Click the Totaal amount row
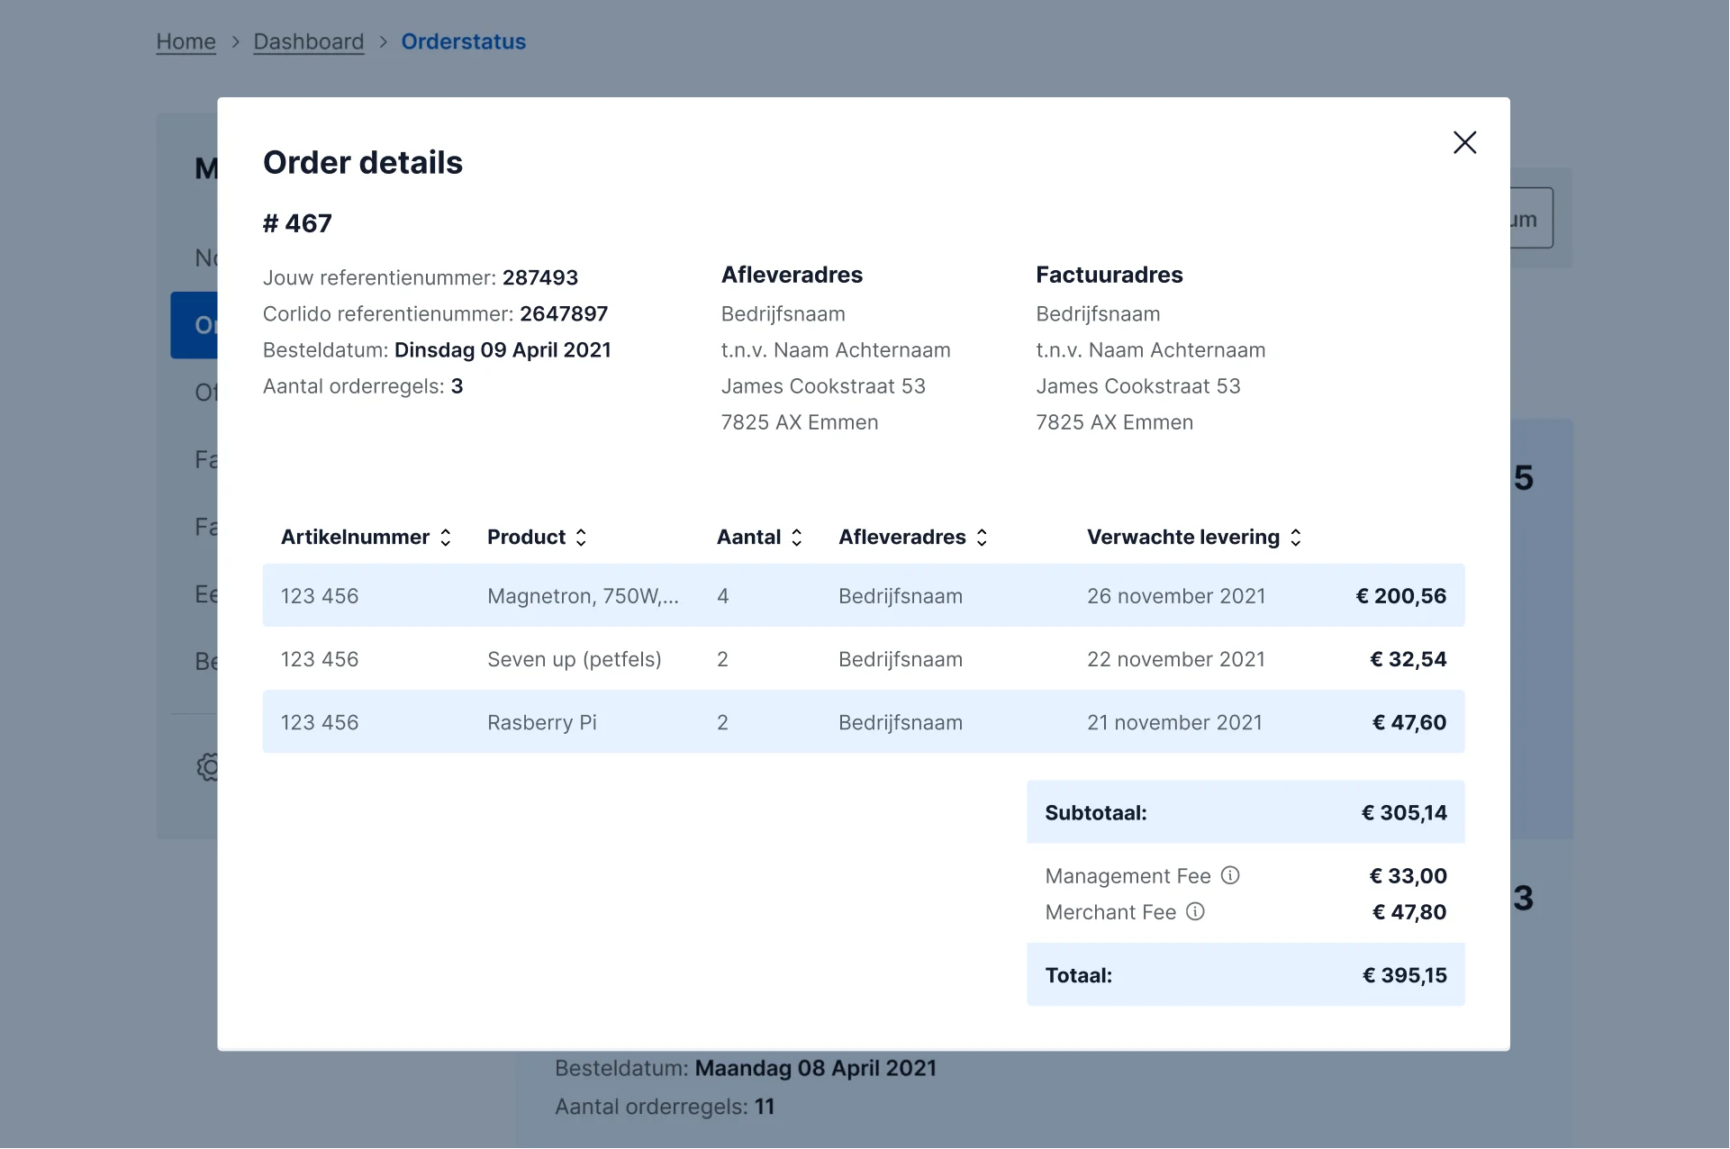The height and width of the screenshot is (1149, 1730). [x=1245, y=974]
